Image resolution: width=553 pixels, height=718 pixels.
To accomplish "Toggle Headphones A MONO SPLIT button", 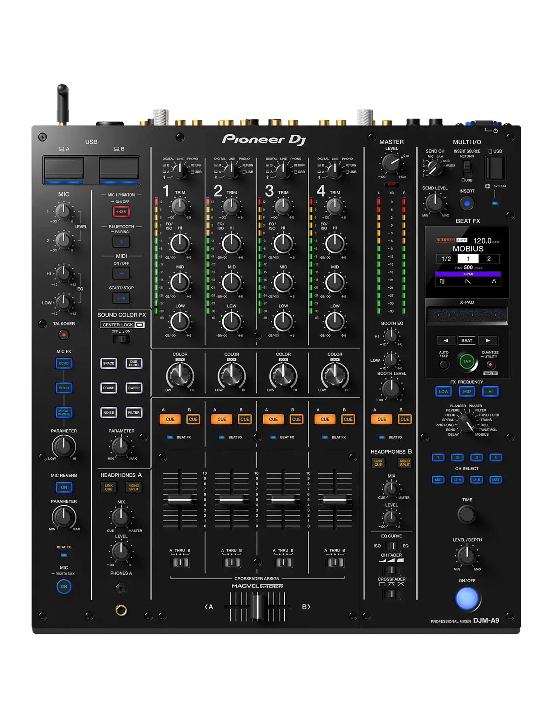I will pyautogui.click(x=134, y=487).
